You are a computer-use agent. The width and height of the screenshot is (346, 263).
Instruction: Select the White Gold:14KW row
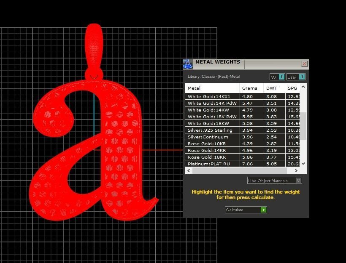243,110
